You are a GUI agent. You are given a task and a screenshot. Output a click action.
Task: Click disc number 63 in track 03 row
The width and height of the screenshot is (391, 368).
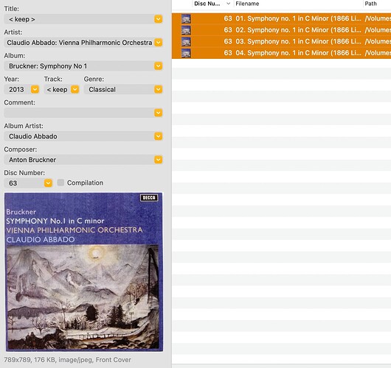(228, 41)
